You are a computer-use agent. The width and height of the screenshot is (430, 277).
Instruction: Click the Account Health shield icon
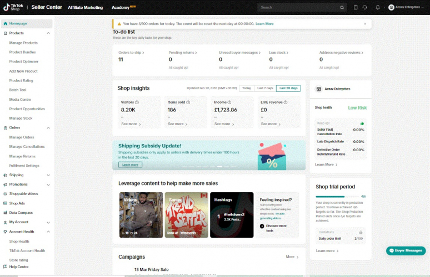click(x=5, y=232)
